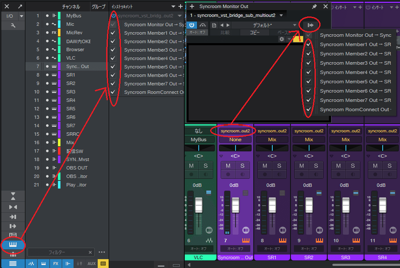Click the output routing arrow icon in plugin header
This screenshot has width=400, height=268.
(x=310, y=25)
